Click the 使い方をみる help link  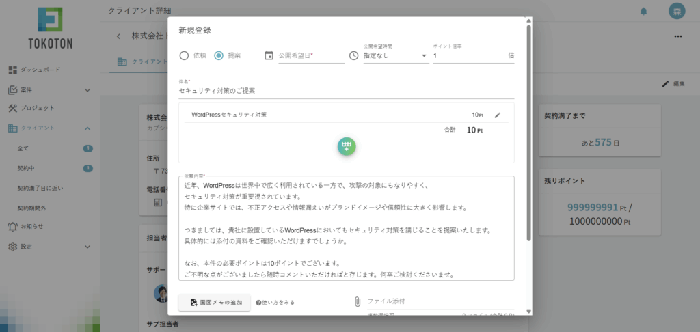click(275, 302)
